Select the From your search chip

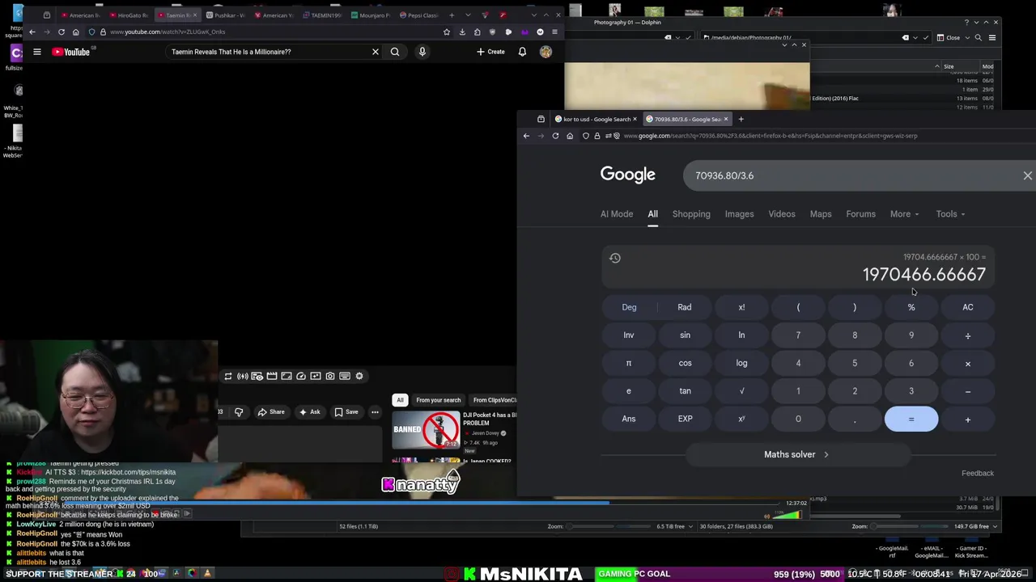pyautogui.click(x=438, y=400)
